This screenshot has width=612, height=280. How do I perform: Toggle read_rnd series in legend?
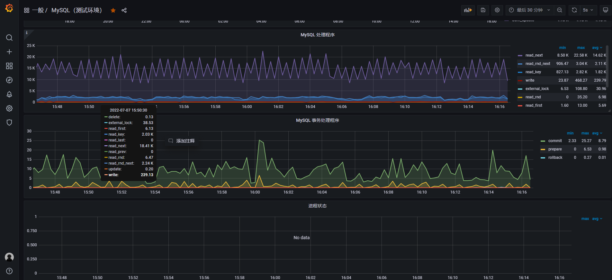pyautogui.click(x=533, y=97)
